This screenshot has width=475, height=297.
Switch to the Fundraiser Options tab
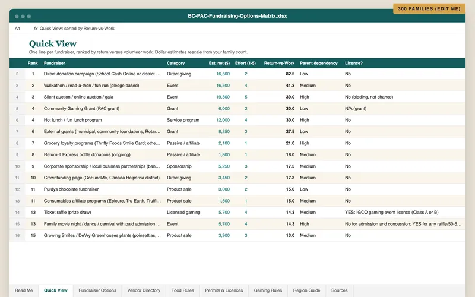click(x=97, y=290)
